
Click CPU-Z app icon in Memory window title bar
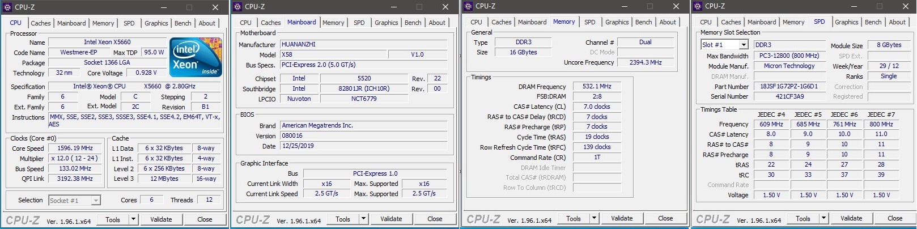(x=468, y=6)
